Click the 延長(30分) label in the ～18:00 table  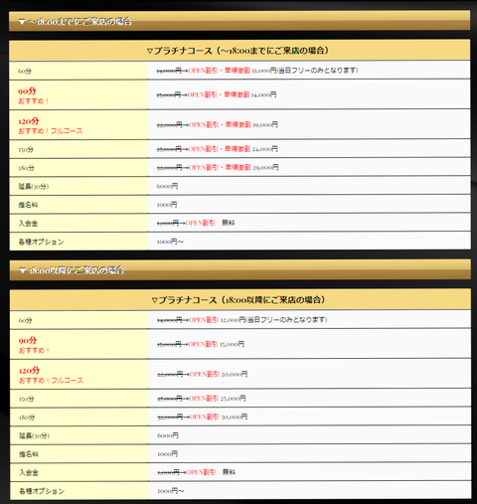pos(34,186)
